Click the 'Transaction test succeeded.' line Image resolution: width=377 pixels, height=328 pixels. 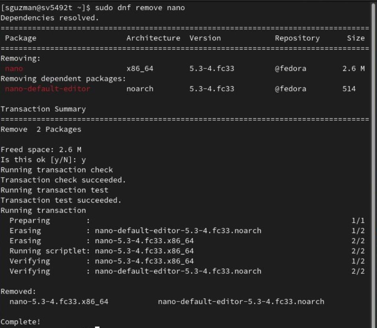coord(61,200)
